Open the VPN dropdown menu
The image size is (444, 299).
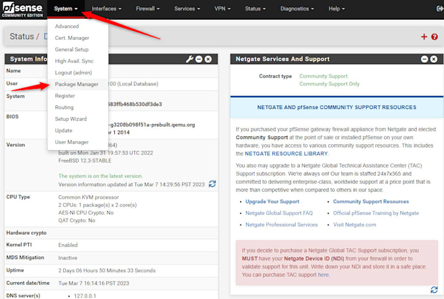222,8
